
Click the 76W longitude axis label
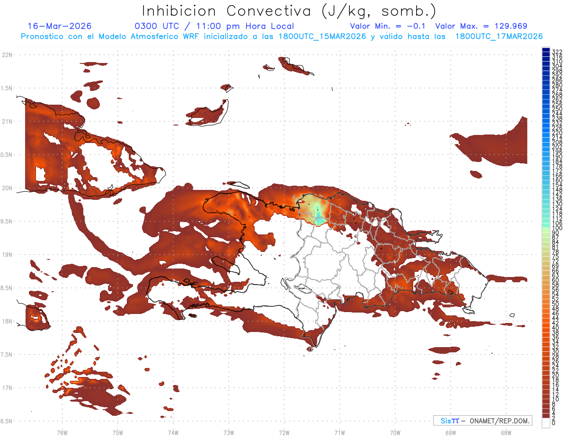click(x=62, y=432)
